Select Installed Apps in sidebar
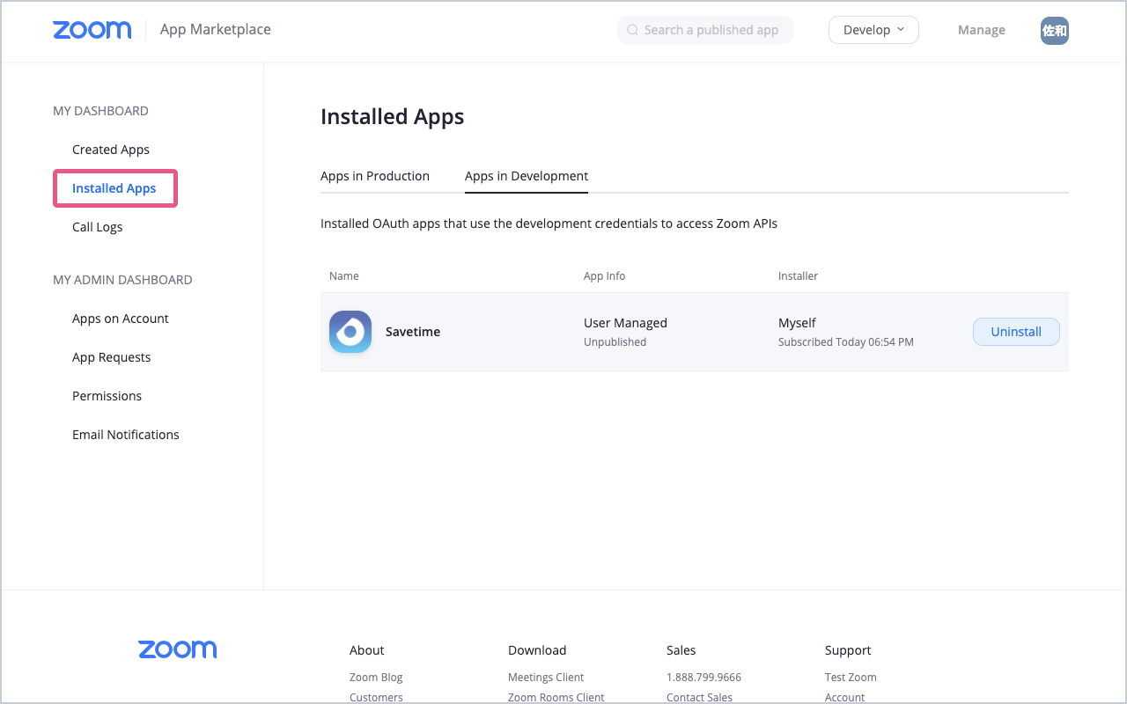The width and height of the screenshot is (1127, 704). click(114, 188)
